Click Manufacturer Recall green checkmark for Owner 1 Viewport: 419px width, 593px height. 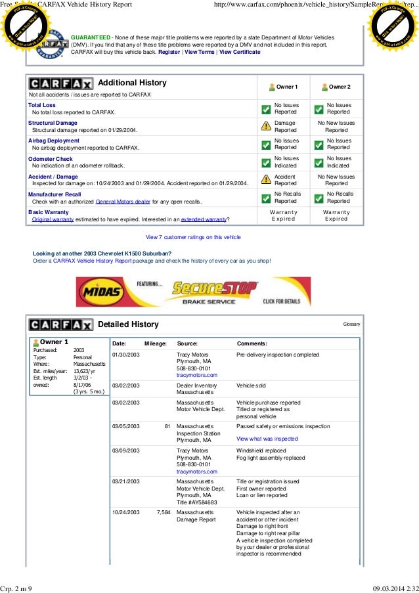[x=266, y=198]
